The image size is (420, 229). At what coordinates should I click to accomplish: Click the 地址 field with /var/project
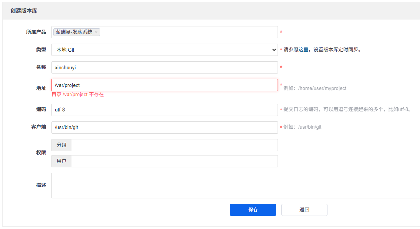point(164,85)
